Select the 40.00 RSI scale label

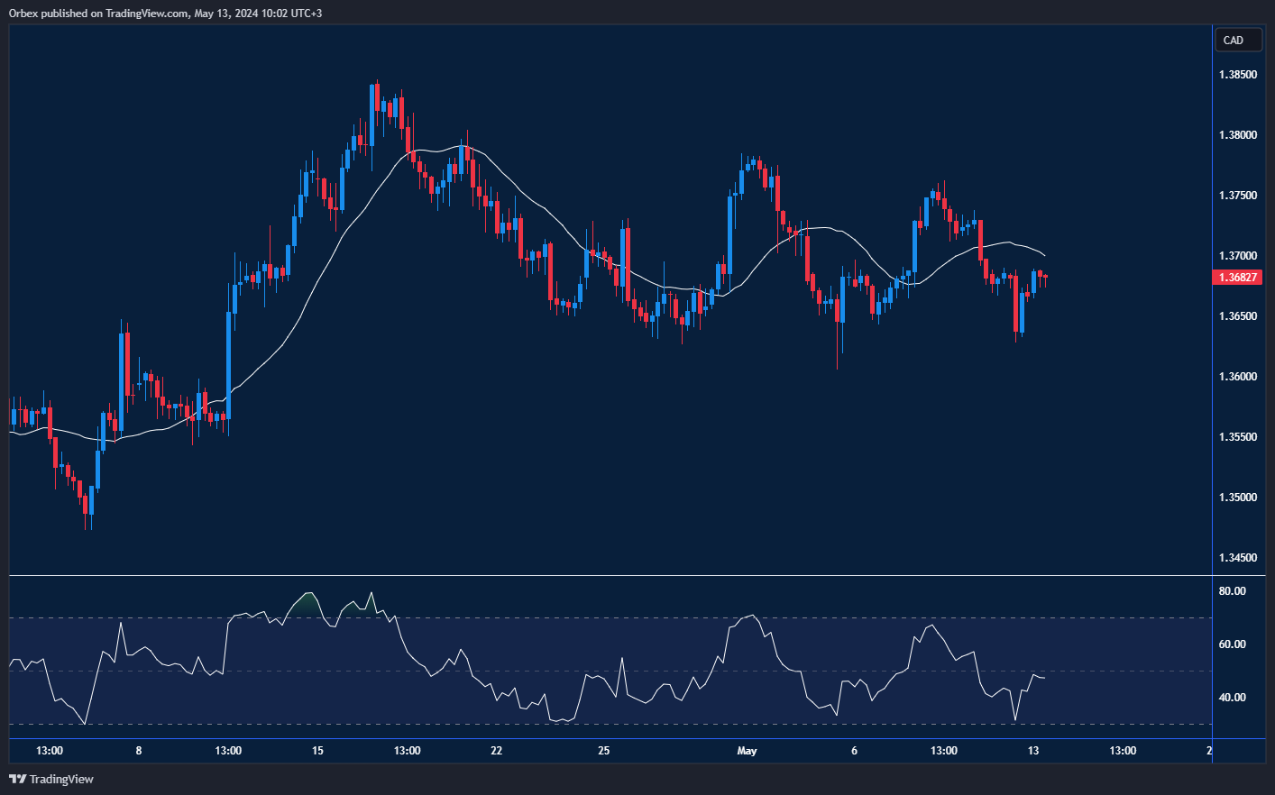[x=1232, y=698]
